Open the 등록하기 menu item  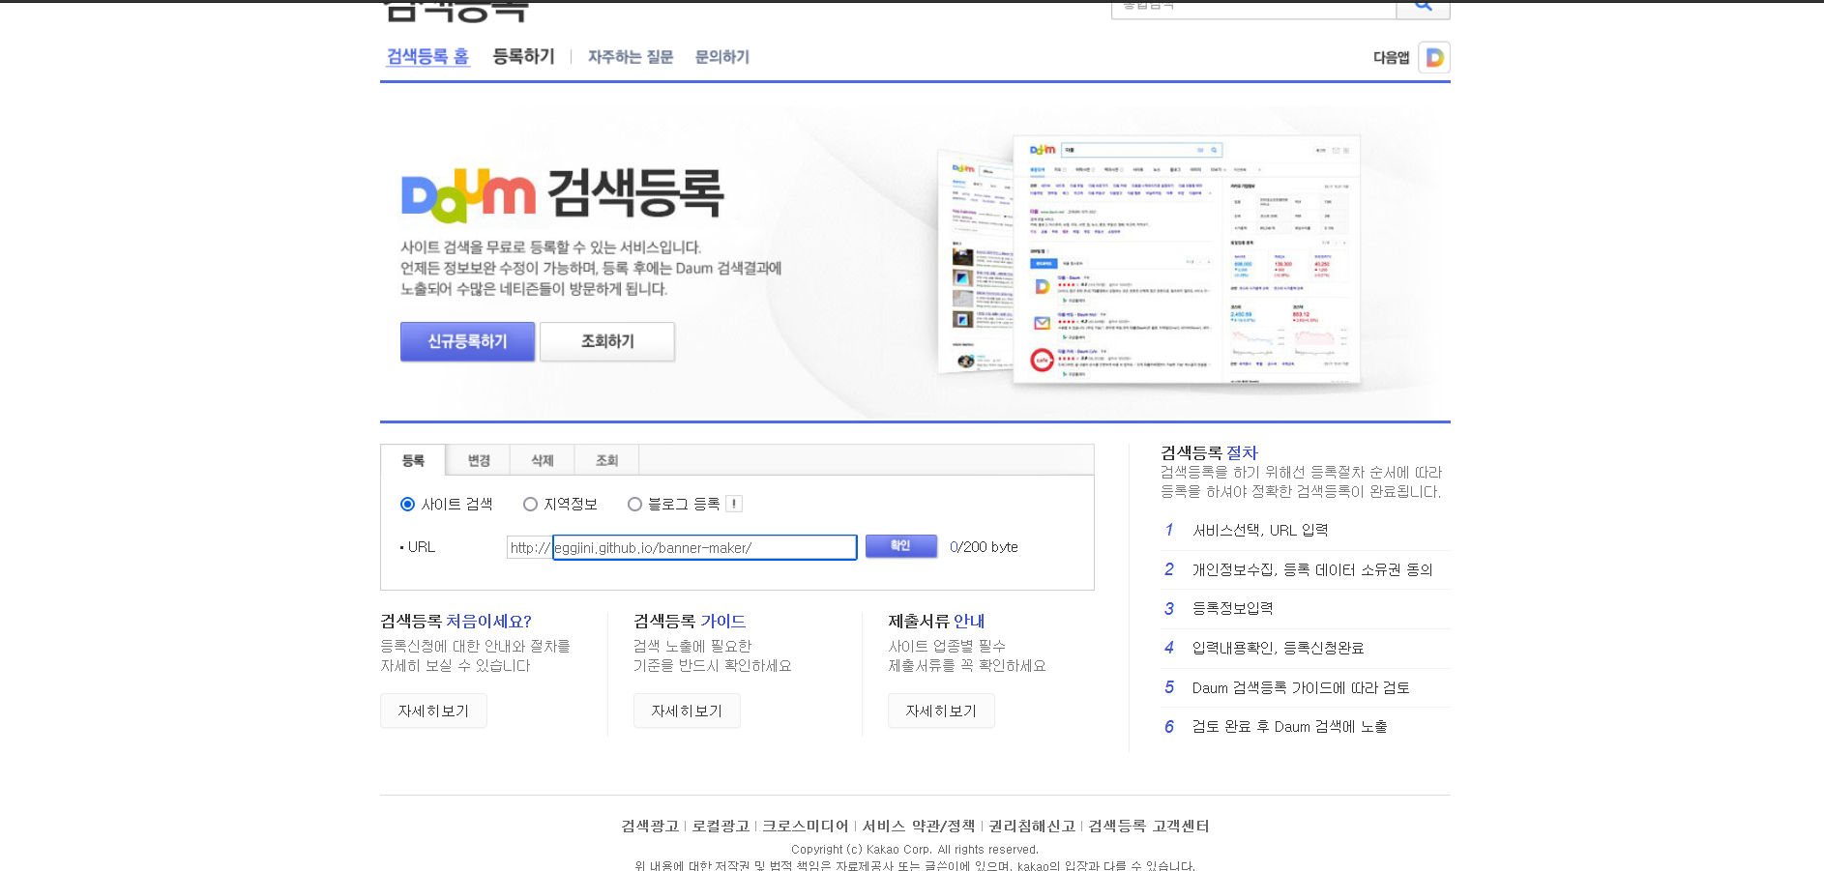[x=523, y=56]
